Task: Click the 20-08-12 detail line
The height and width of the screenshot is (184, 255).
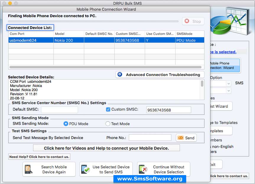Action: 17,98
